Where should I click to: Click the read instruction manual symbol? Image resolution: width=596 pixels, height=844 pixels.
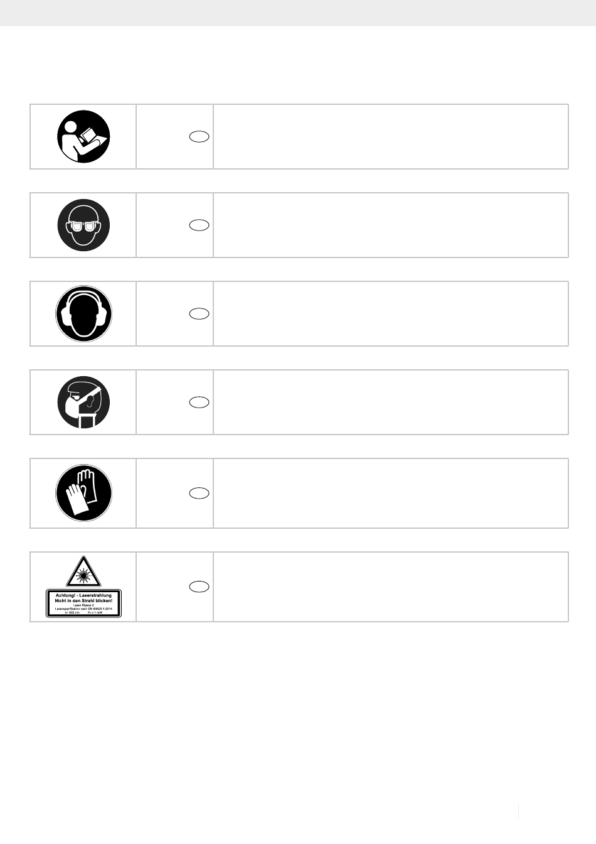click(83, 137)
